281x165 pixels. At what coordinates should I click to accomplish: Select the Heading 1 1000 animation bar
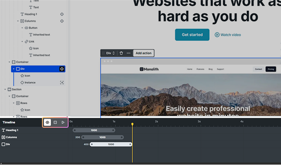94,130
